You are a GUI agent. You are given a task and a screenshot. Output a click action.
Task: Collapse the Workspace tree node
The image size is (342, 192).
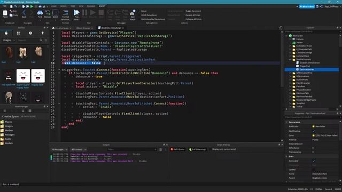click(286, 36)
